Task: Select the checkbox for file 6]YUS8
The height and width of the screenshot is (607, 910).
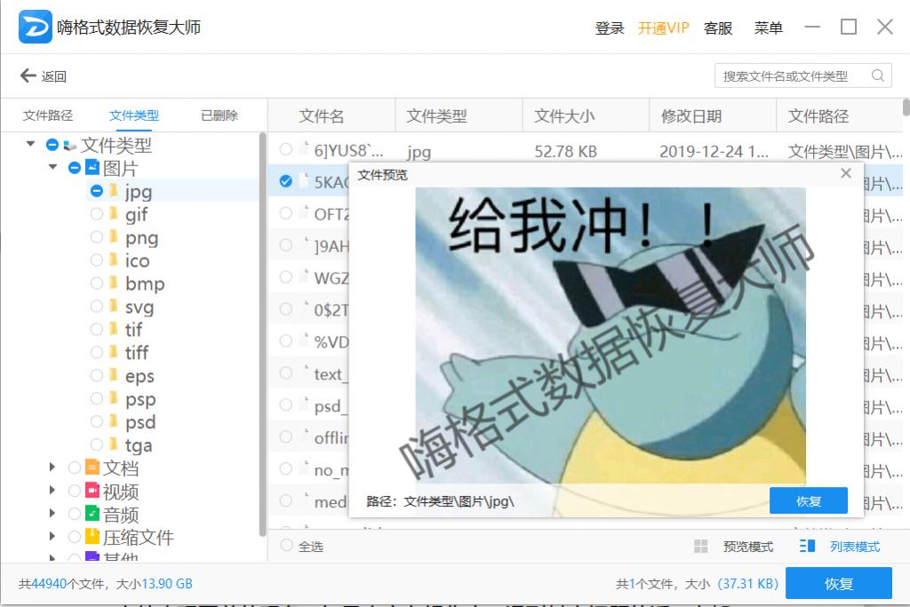Action: 285,149
